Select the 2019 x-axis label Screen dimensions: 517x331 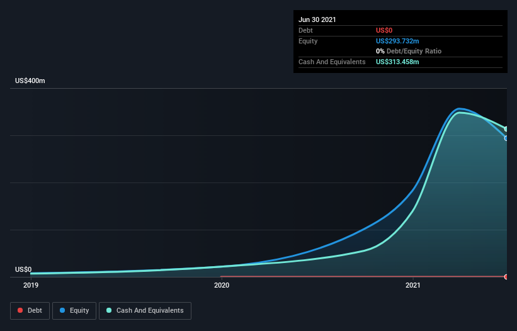pyautogui.click(x=31, y=285)
